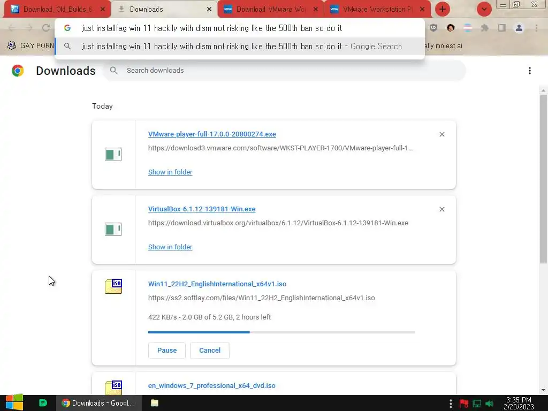Click the red flag tray icon
Viewport: 548px width, 411px height.
pyautogui.click(x=464, y=404)
